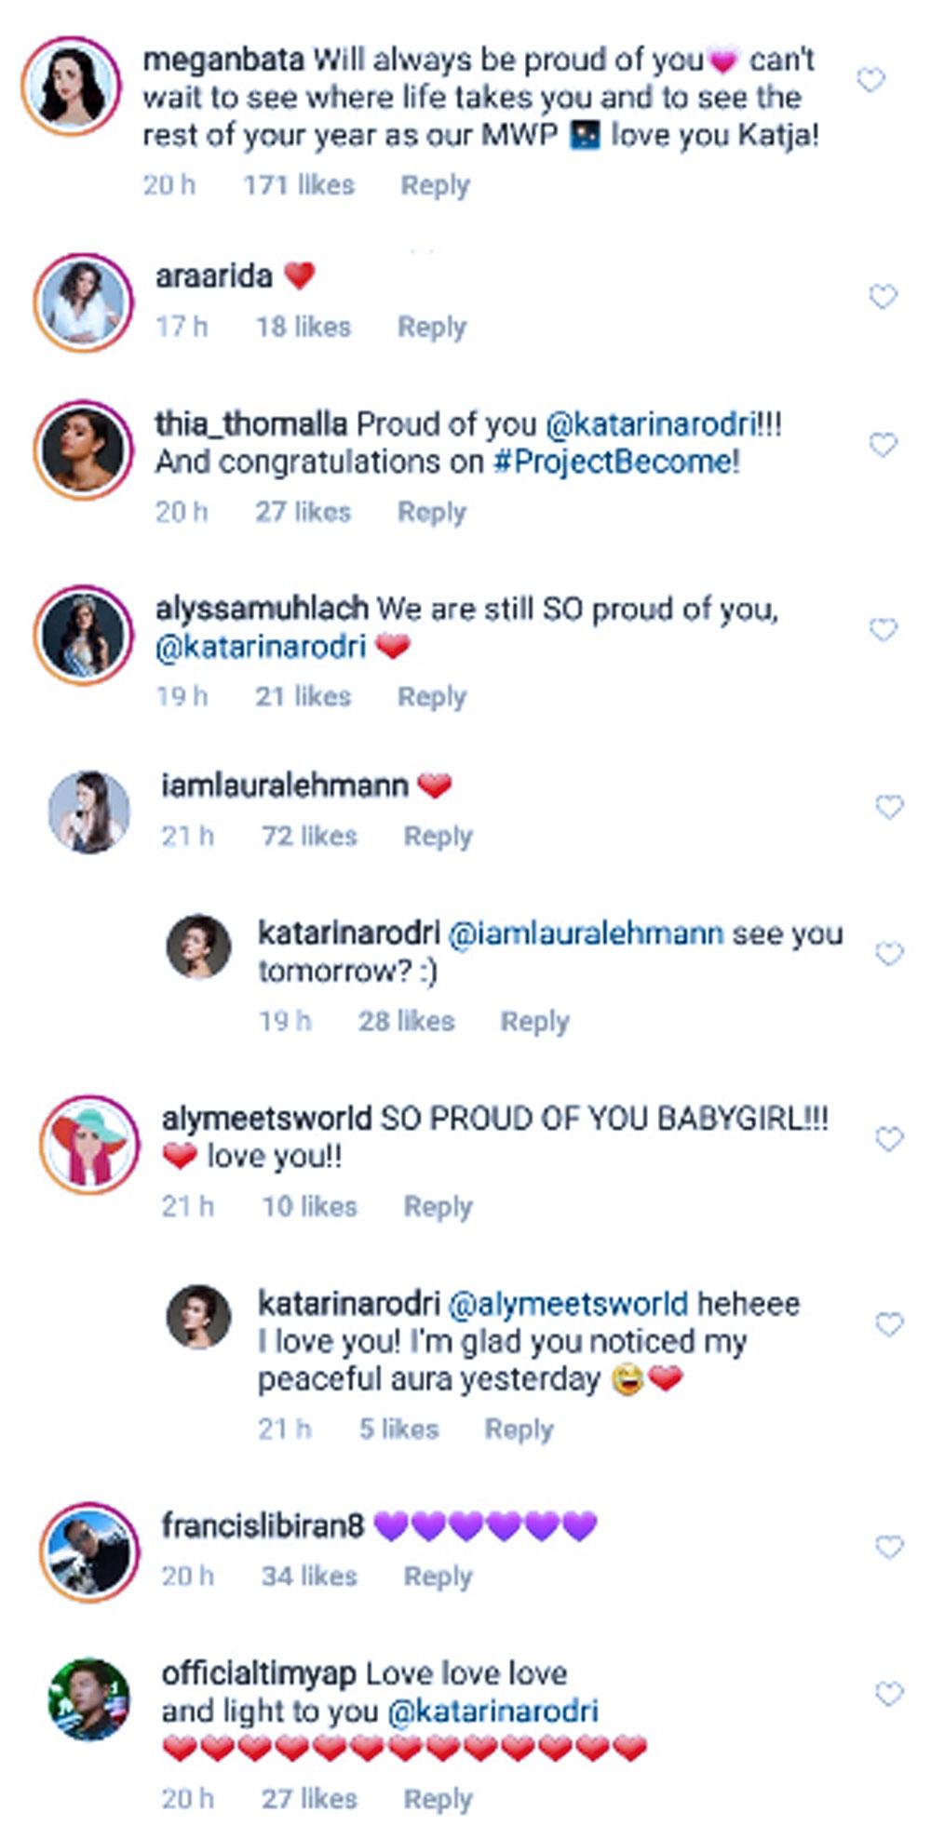931x1839 pixels.
Task: Reply to officialtimyap's comment
Action: pos(438,1799)
